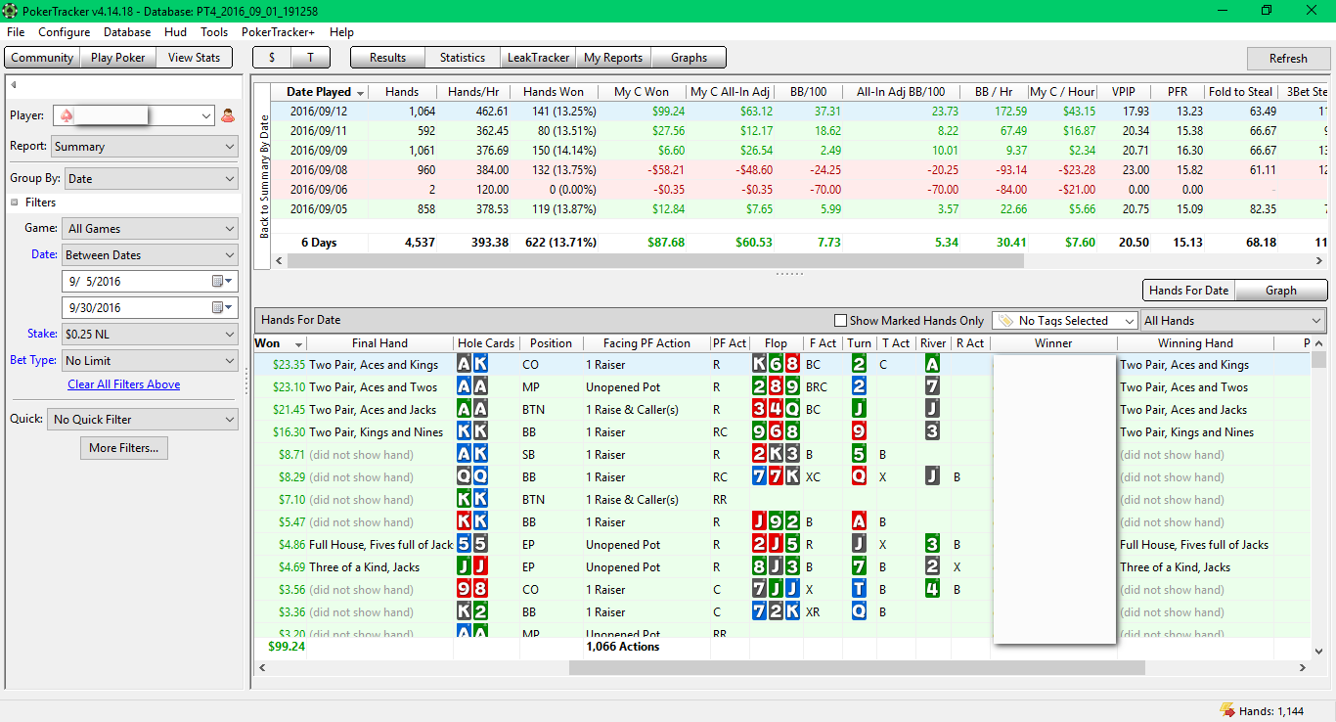1336x722 pixels.
Task: Open the Group By dropdown showing Date
Action: (x=150, y=179)
